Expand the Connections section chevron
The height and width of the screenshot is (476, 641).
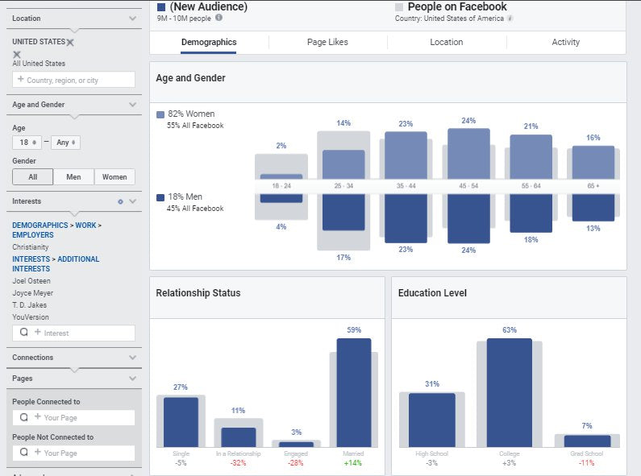click(133, 358)
